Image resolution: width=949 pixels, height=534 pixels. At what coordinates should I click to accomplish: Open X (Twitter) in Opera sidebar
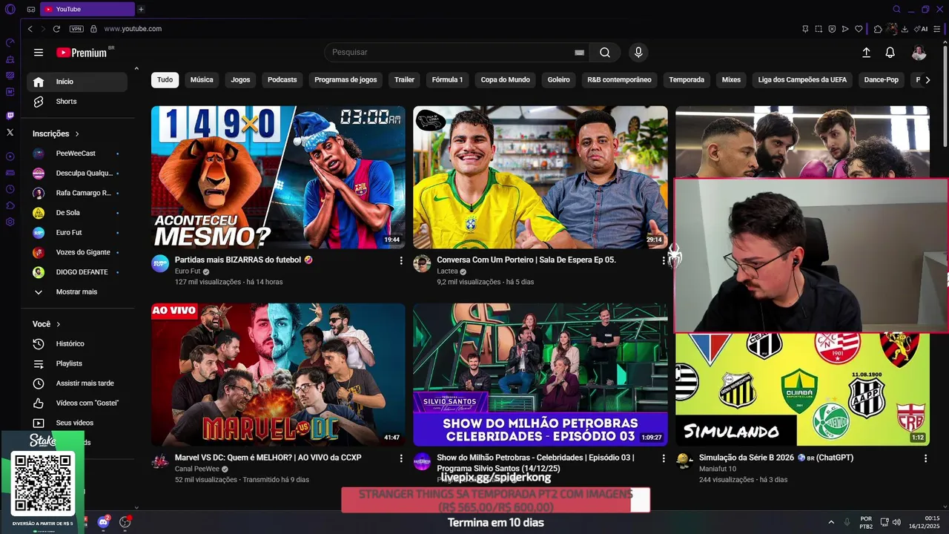tap(10, 132)
